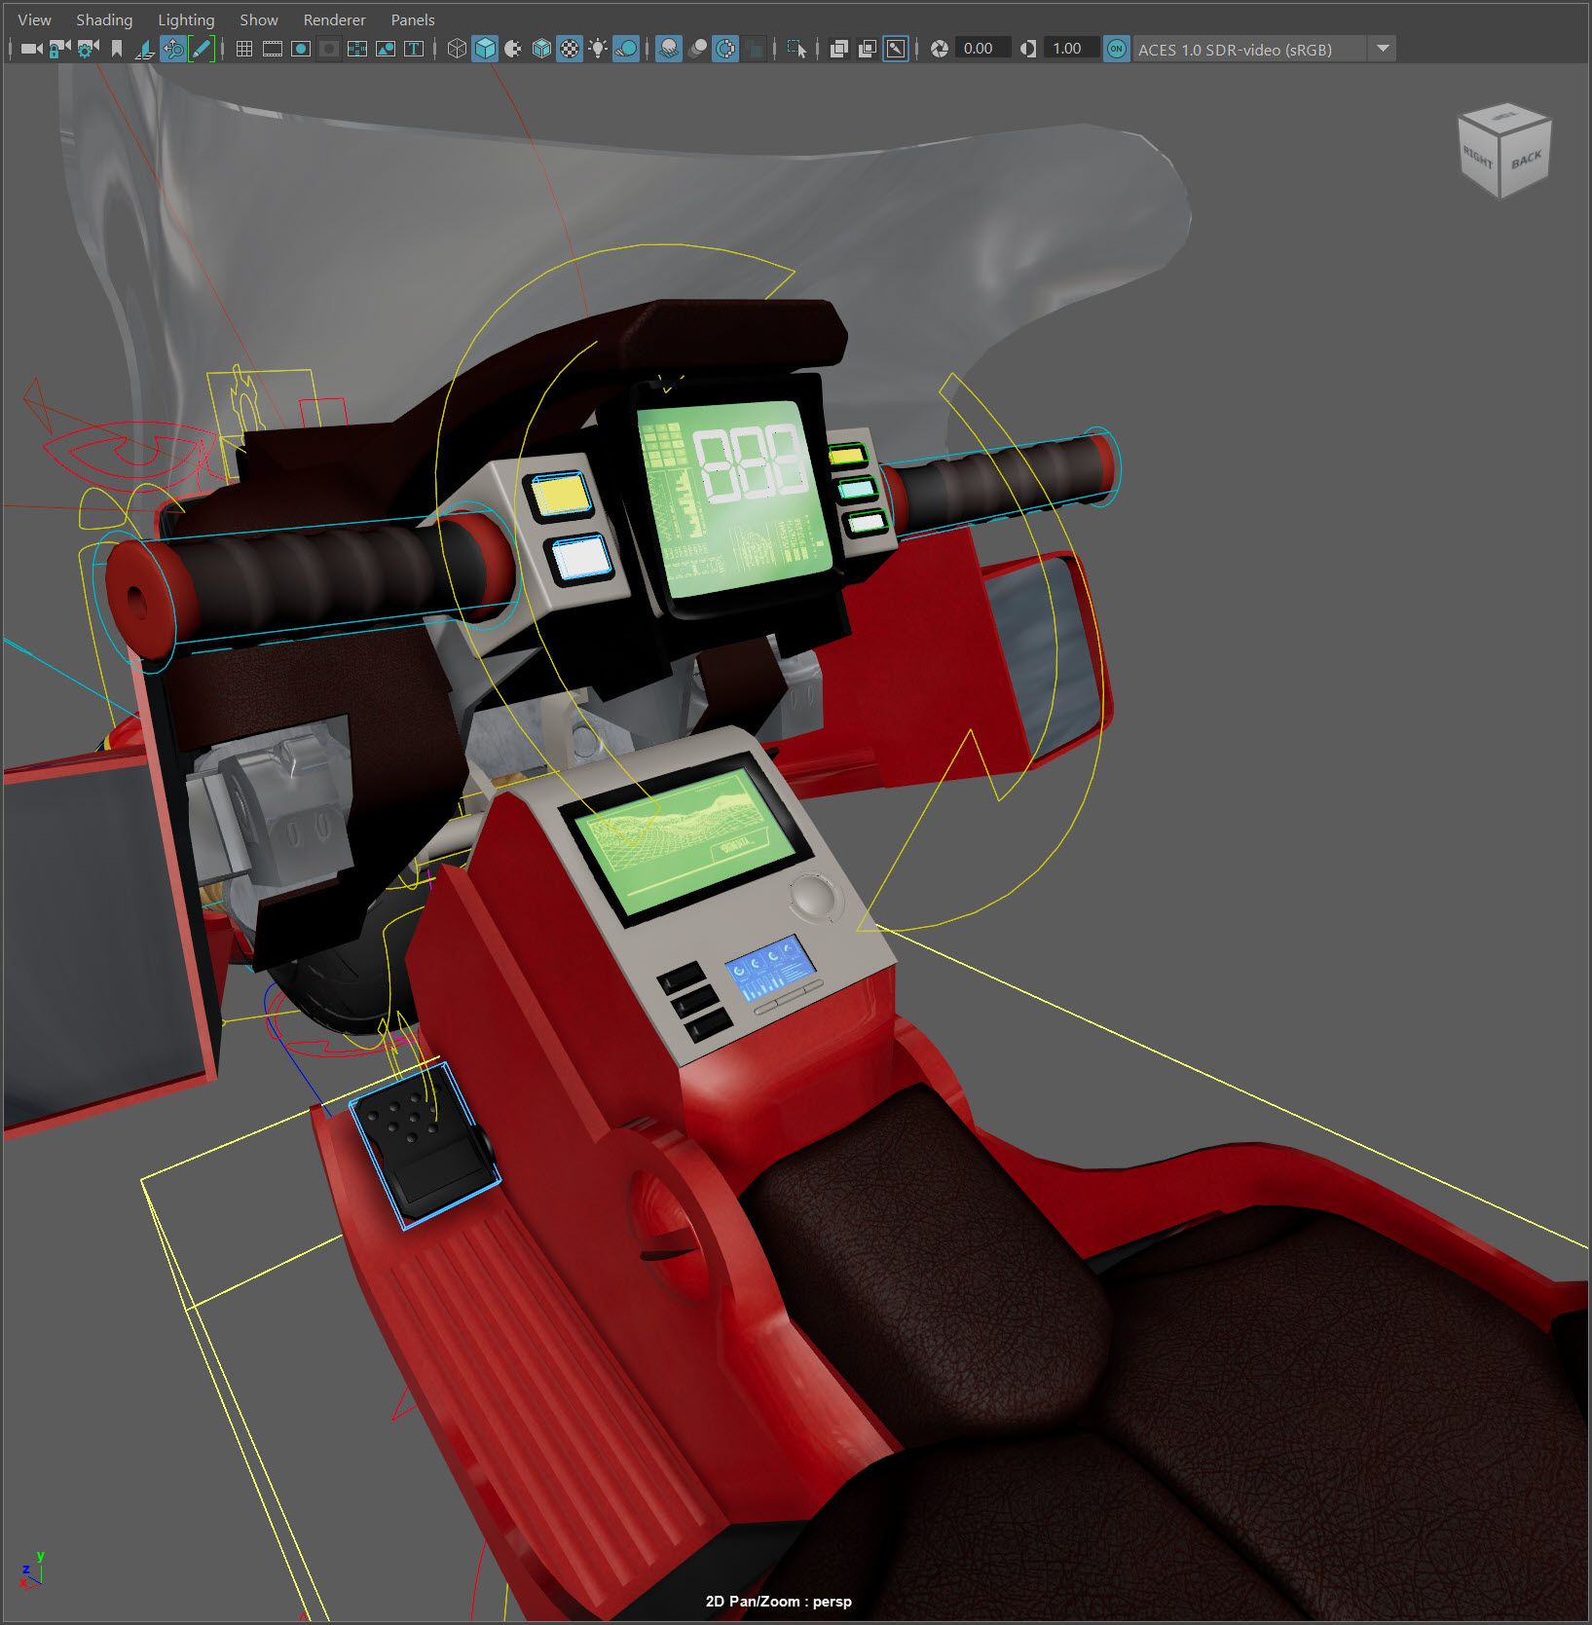Image resolution: width=1592 pixels, height=1625 pixels.
Task: Click ACES 1.0 SDR-video (sRGB) combo box
Action: pos(1248,49)
